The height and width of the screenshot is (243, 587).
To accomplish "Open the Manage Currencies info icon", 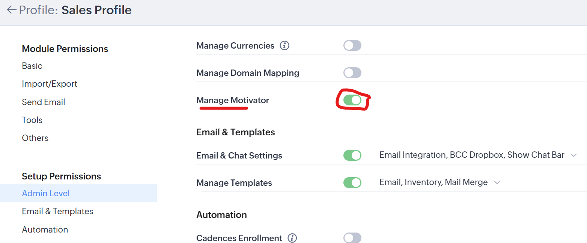I will click(284, 46).
